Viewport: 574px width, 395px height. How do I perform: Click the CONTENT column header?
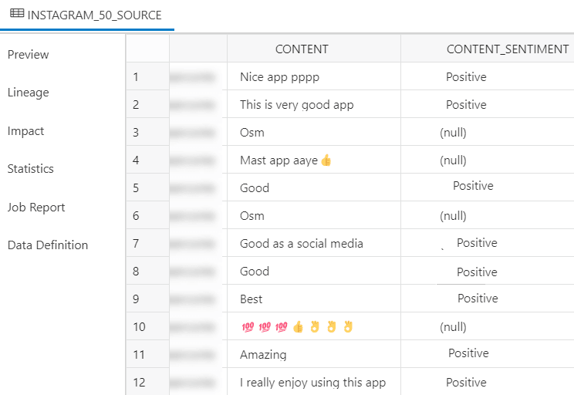pyautogui.click(x=302, y=49)
